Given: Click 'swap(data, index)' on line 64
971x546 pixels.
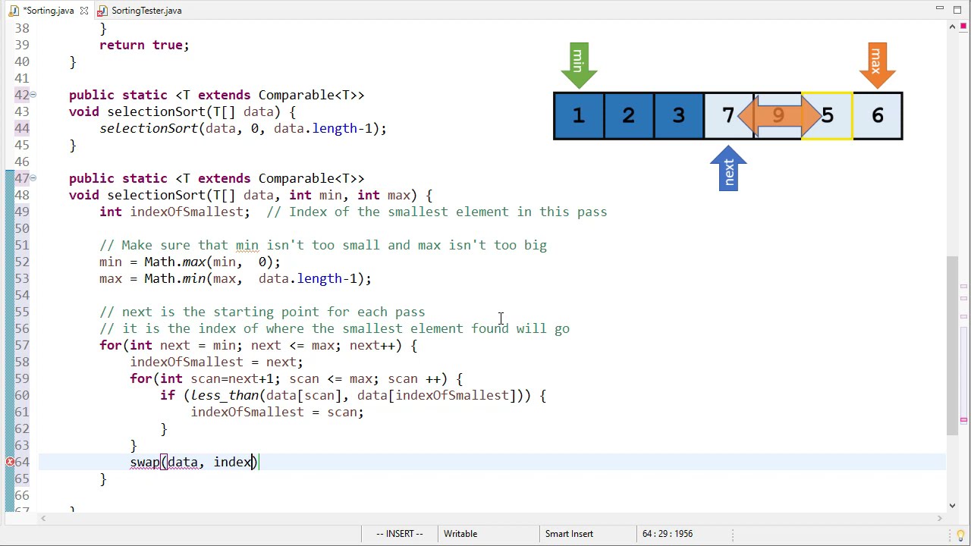Looking at the screenshot, I should [194, 462].
